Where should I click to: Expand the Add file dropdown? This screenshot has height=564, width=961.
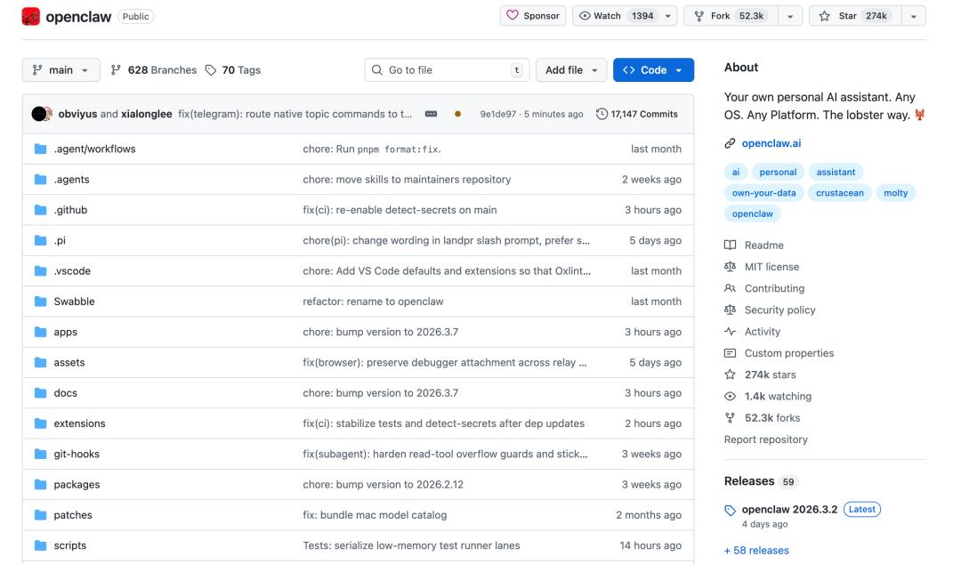570,70
